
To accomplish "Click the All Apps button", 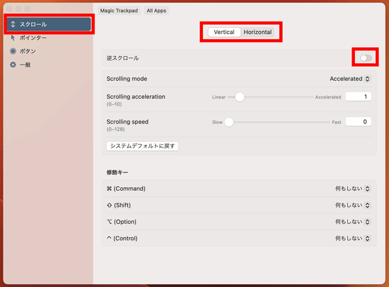I will click(156, 10).
